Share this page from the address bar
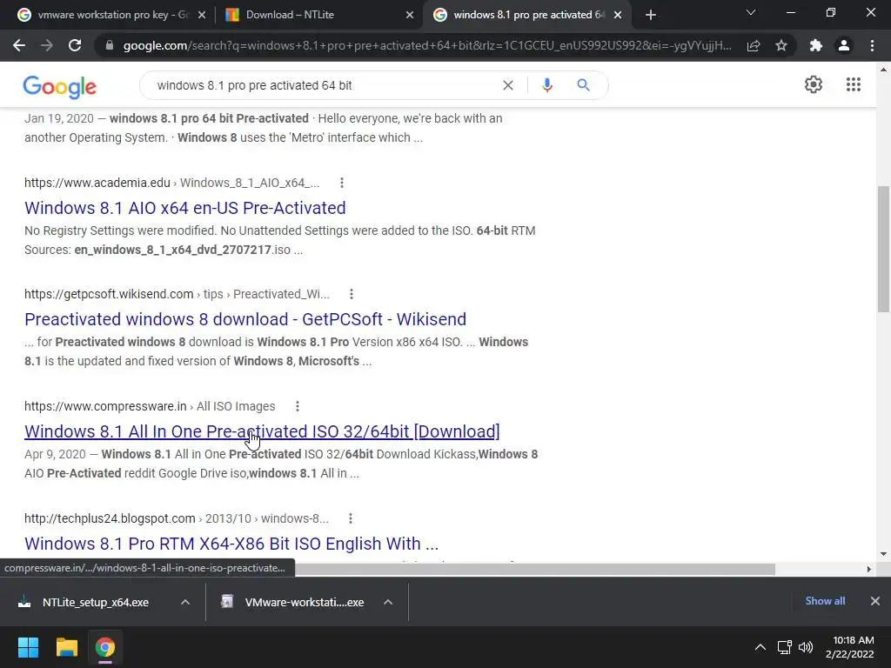Viewport: 891px width, 668px height. (754, 45)
